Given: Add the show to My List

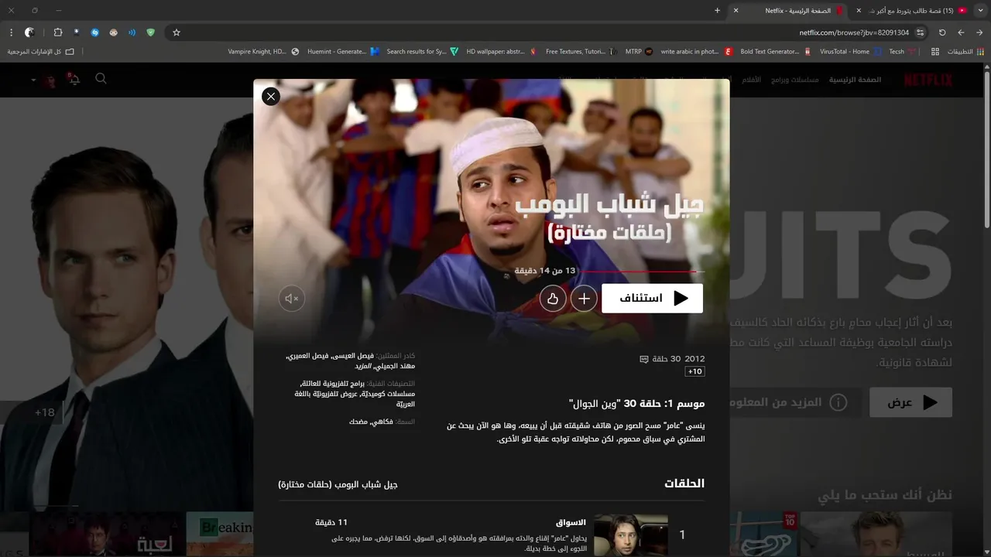Looking at the screenshot, I should pyautogui.click(x=584, y=298).
